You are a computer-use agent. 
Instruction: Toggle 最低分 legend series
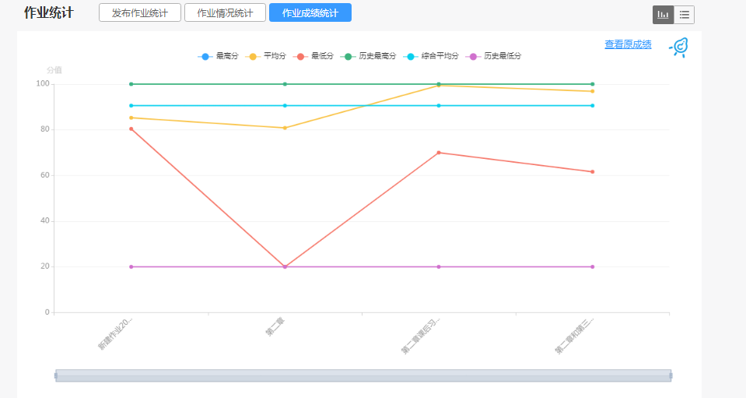(313, 56)
